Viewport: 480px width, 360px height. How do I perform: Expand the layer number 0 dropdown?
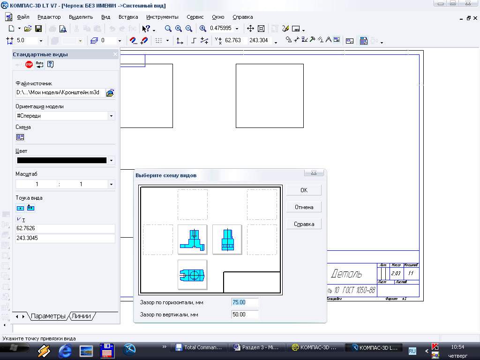pyautogui.click(x=120, y=41)
